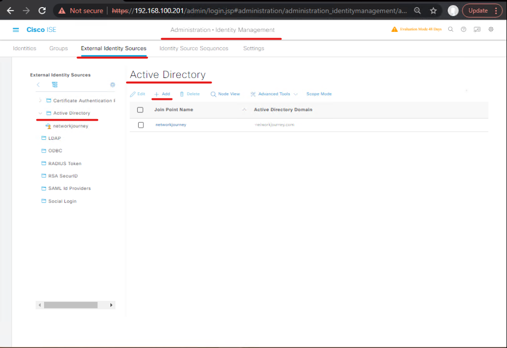The width and height of the screenshot is (507, 348).
Task: Click the browser forward arrow
Action: (26, 11)
